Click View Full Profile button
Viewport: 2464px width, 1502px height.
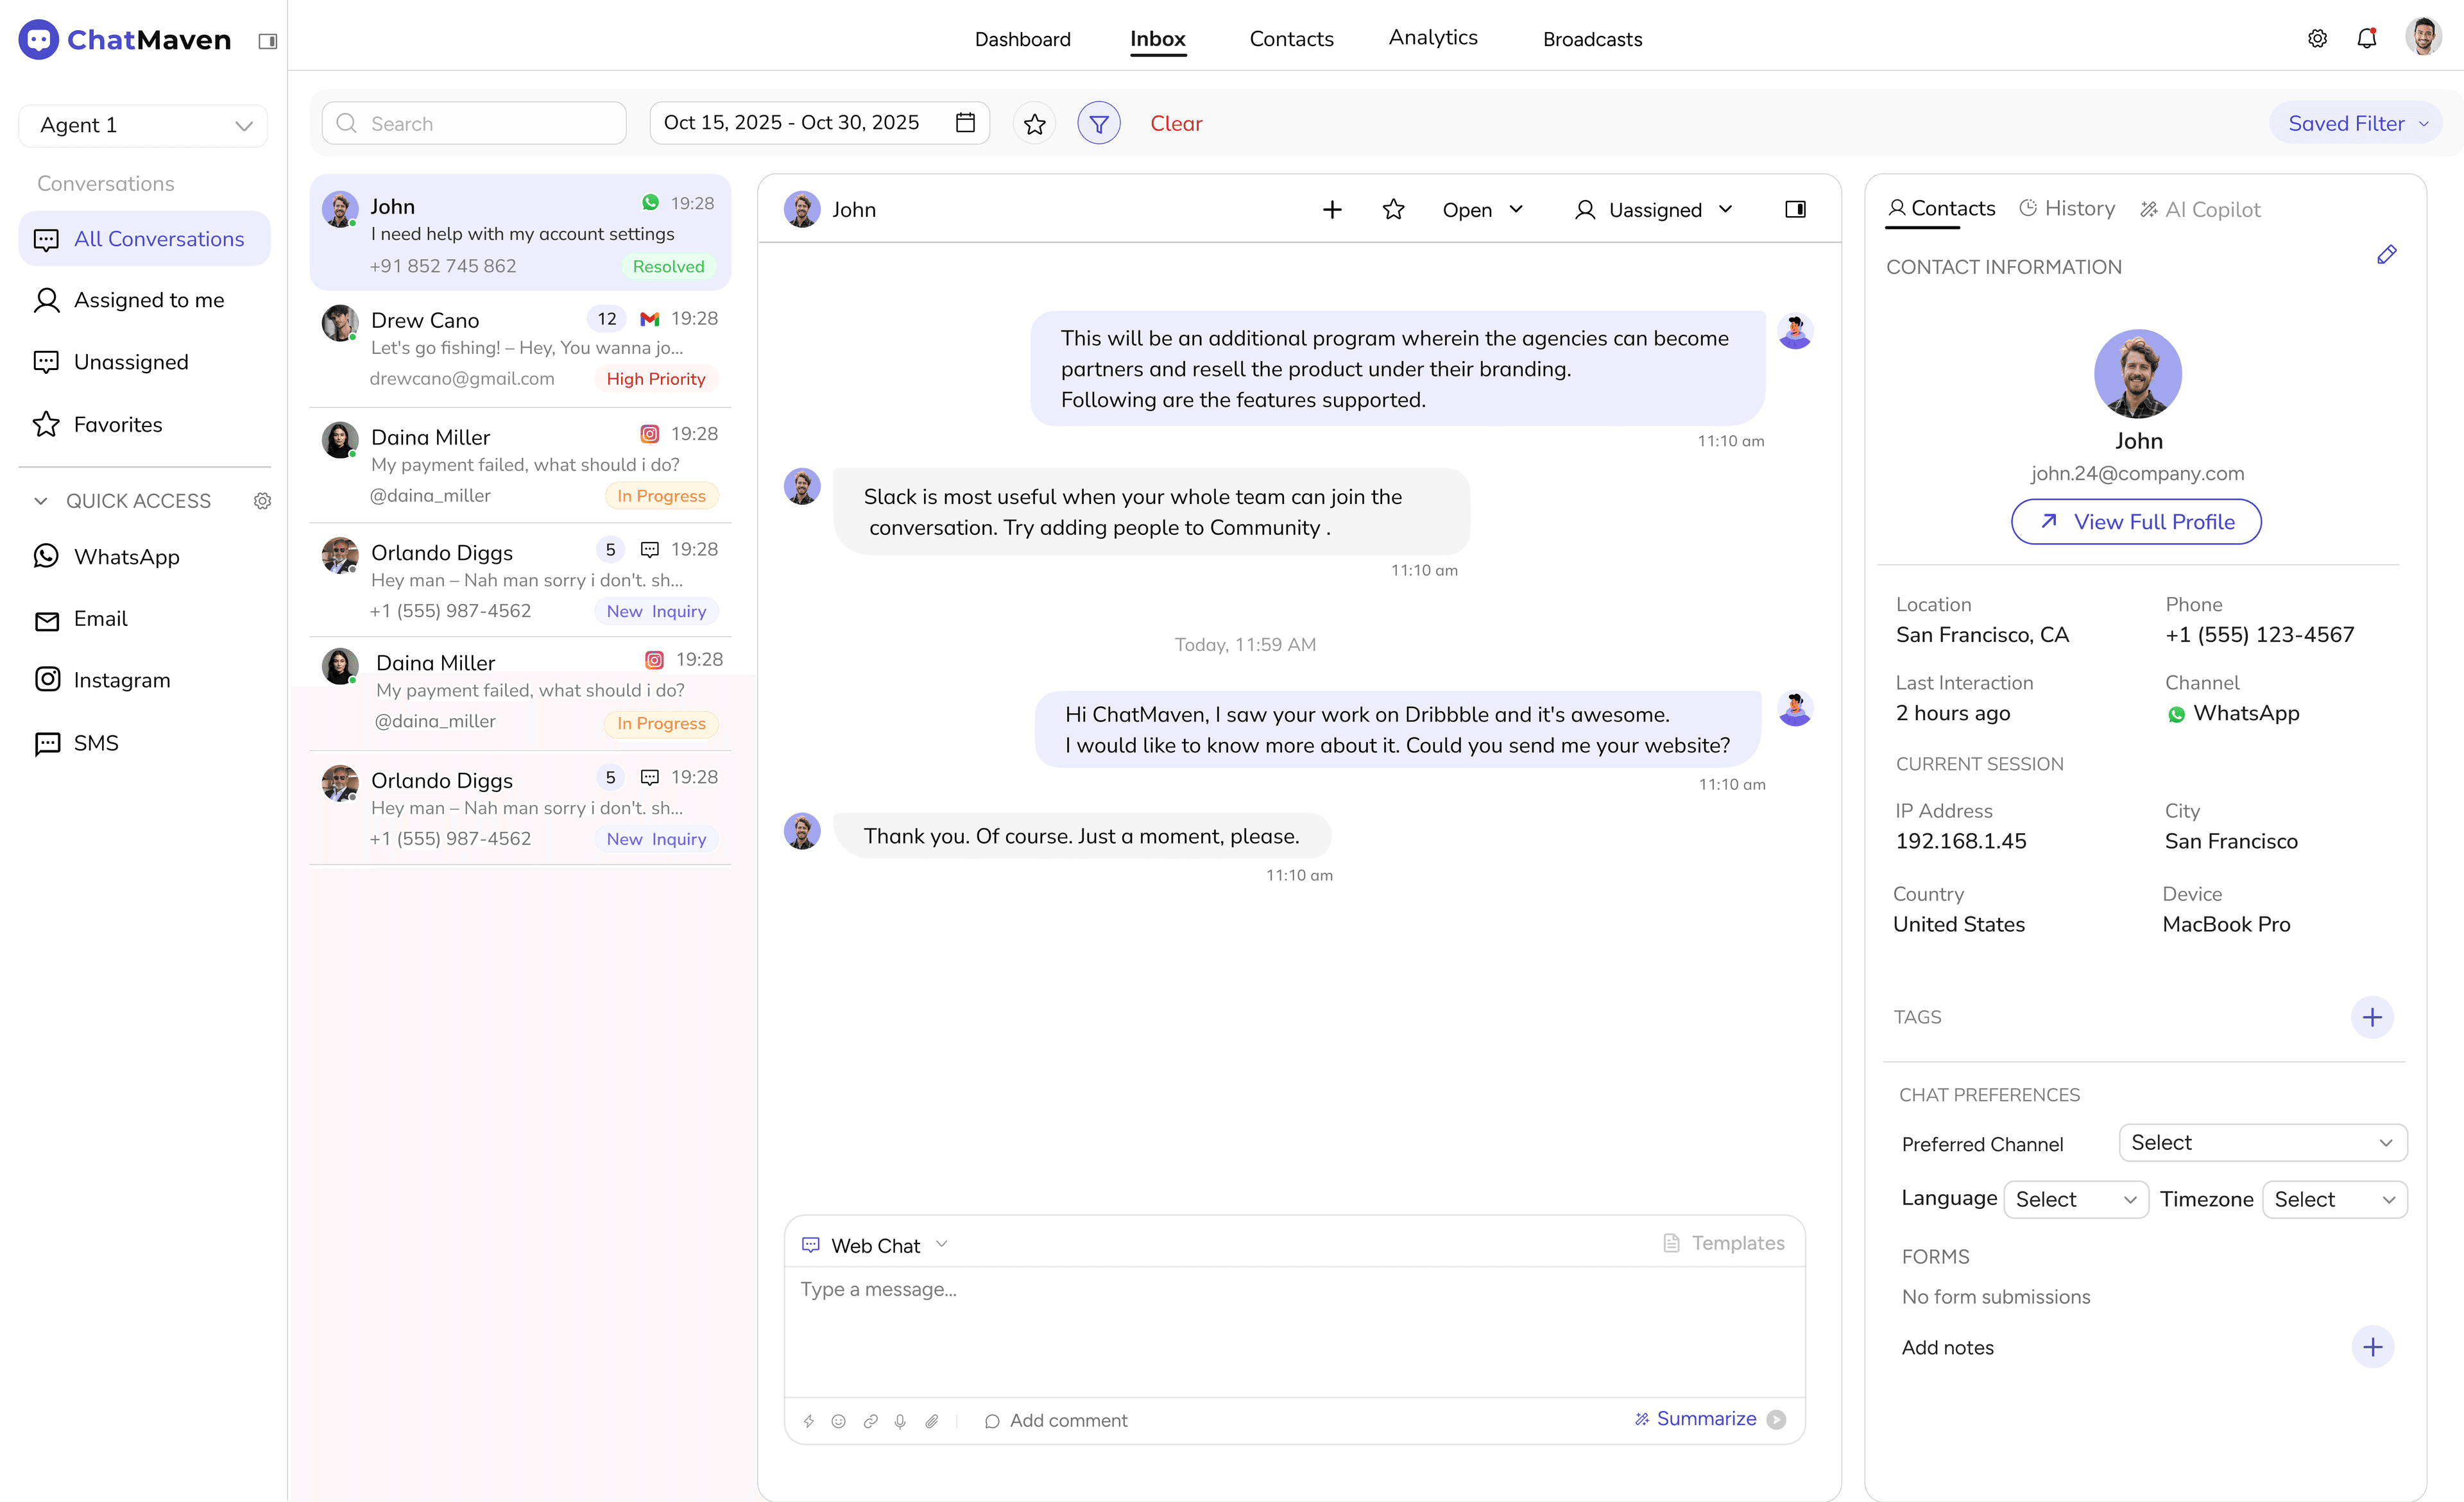2136,521
